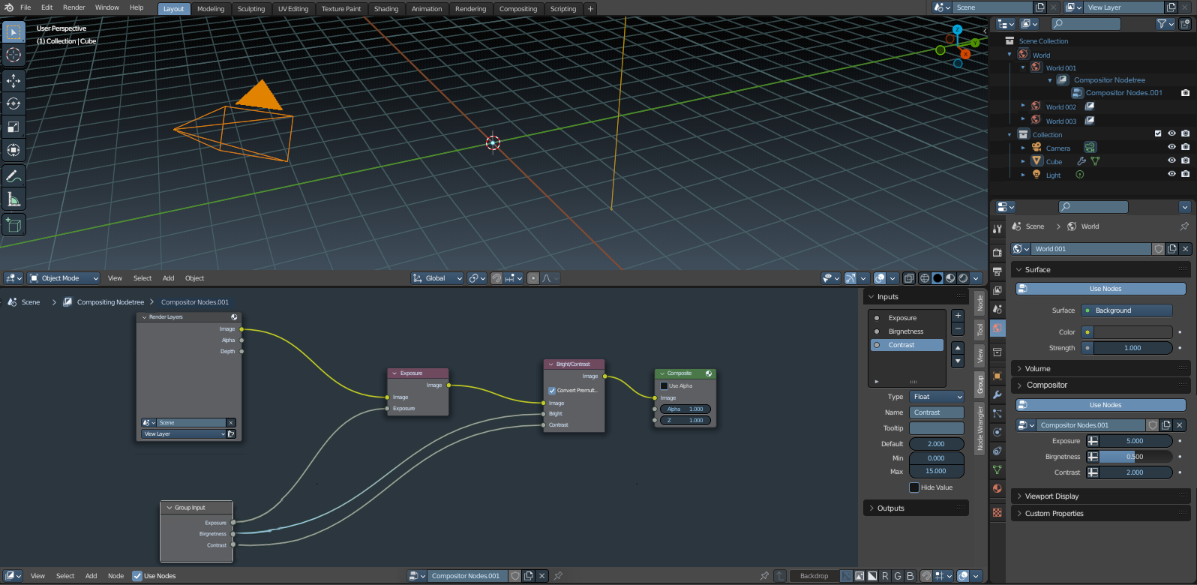The height and width of the screenshot is (585, 1197).
Task: Open the node editor Add menu
Action: pos(91,576)
